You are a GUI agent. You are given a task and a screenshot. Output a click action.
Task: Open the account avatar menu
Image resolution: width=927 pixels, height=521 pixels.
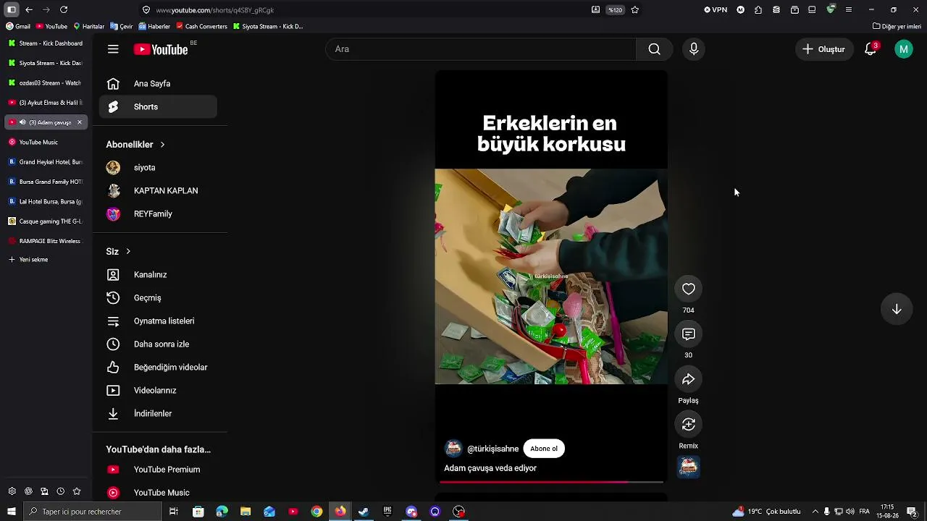[904, 49]
